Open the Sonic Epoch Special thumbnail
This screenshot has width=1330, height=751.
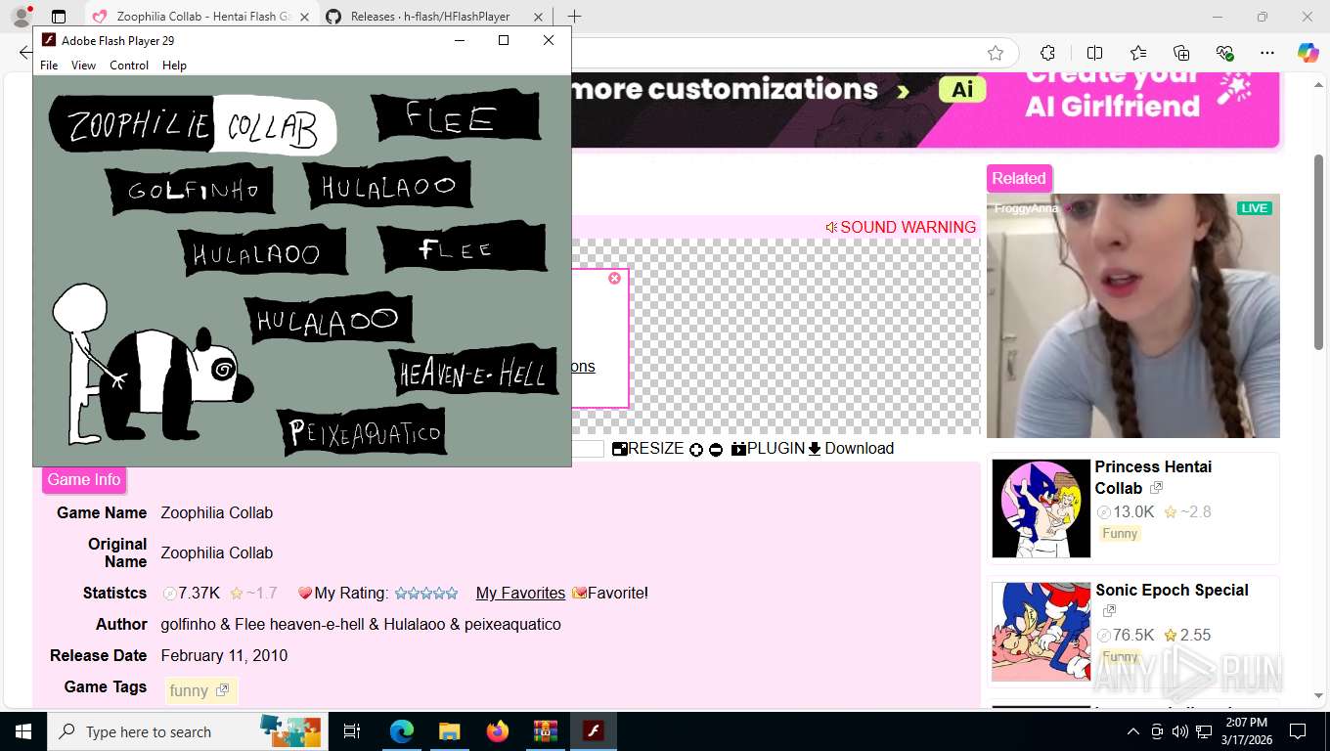[x=1041, y=632]
